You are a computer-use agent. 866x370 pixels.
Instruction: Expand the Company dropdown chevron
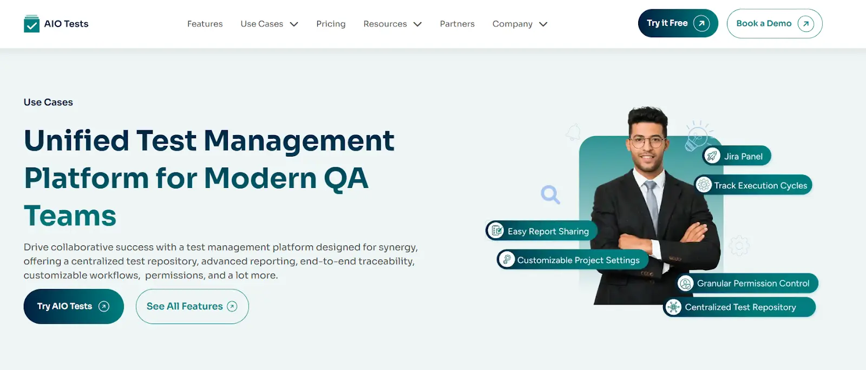(x=543, y=24)
